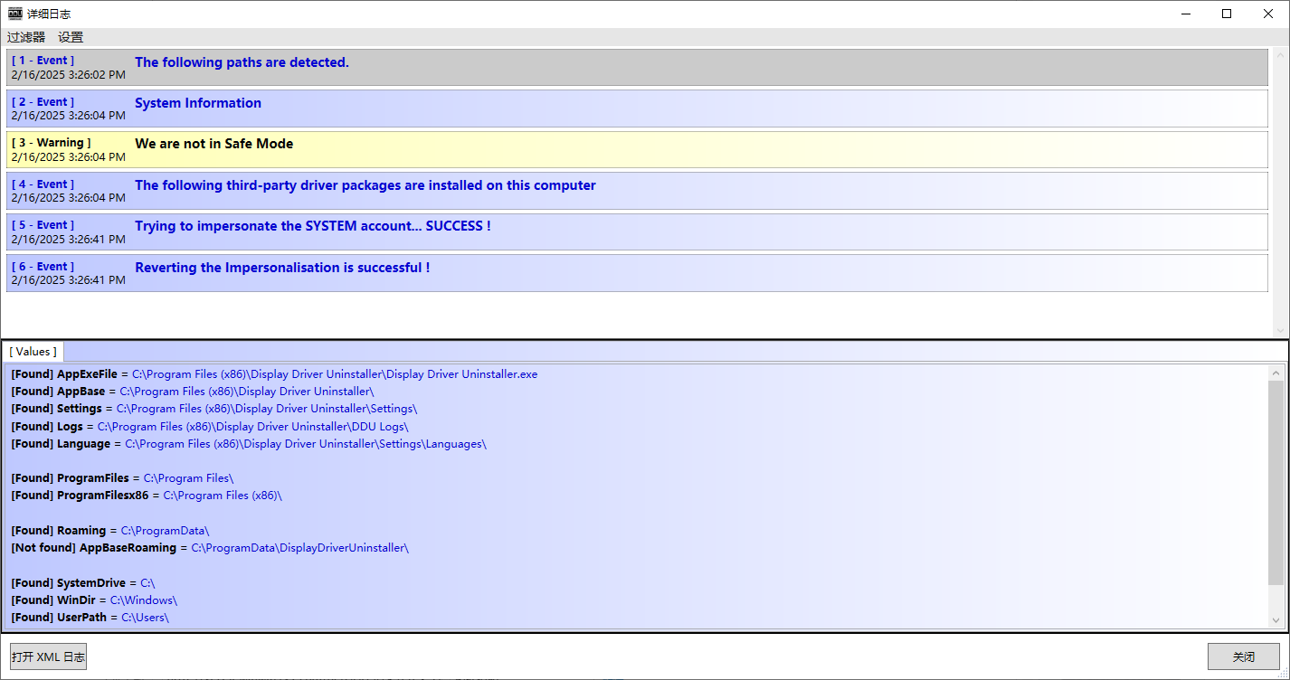Click the Logs path 'DDU Logs' line
The image size is (1290, 680).
pos(210,426)
